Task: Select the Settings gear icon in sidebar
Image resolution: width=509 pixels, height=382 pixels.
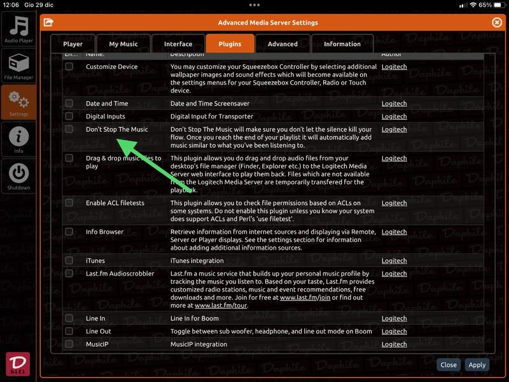Action: pyautogui.click(x=18, y=102)
